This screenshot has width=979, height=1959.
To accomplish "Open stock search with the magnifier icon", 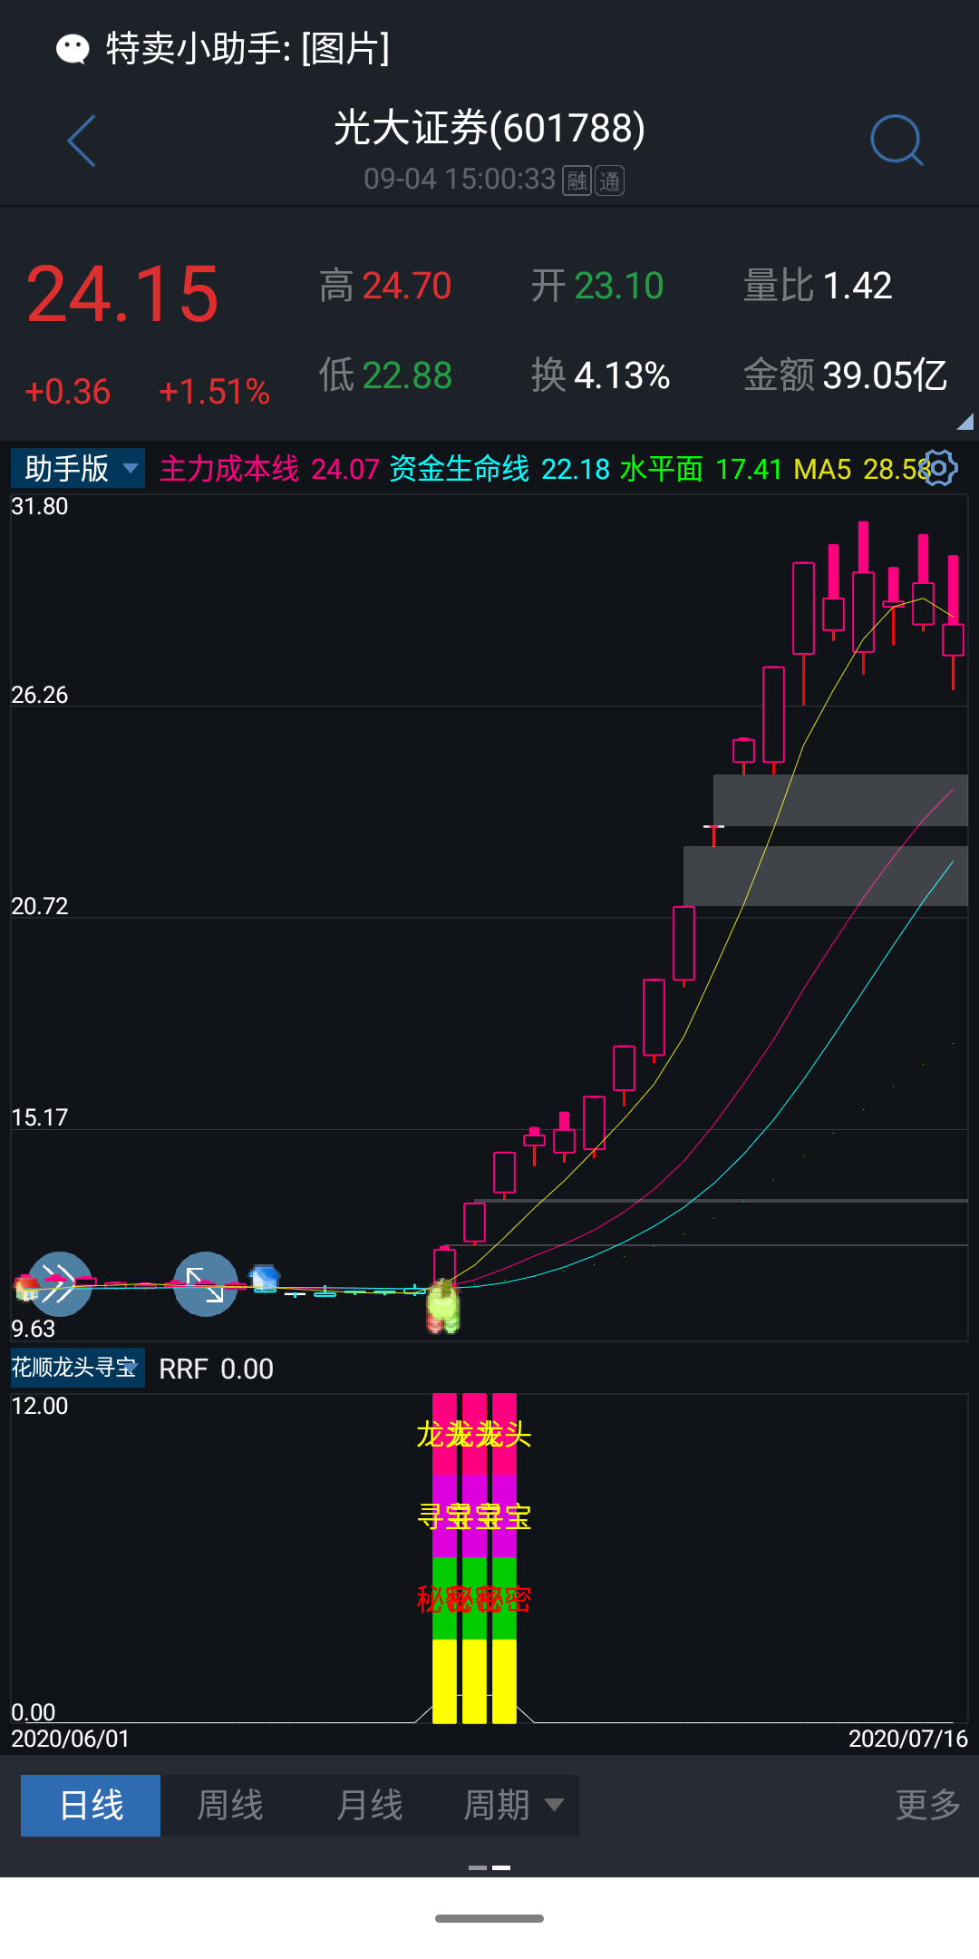I will [x=896, y=141].
